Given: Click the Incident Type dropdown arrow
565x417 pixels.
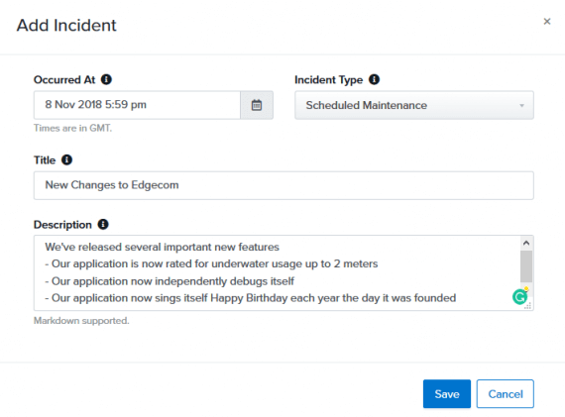Looking at the screenshot, I should 521,106.
